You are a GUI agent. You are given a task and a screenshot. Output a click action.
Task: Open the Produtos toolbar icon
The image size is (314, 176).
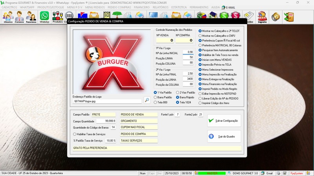click(58, 17)
